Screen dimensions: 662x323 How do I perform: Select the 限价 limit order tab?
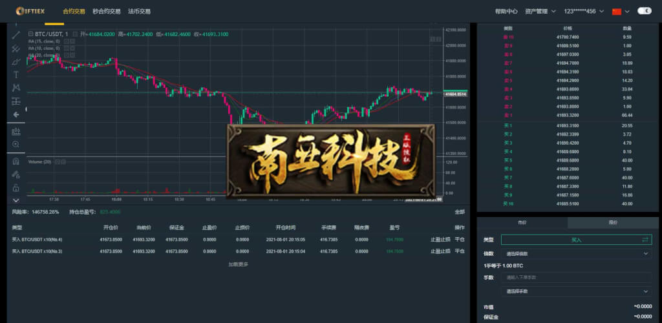tap(613, 223)
